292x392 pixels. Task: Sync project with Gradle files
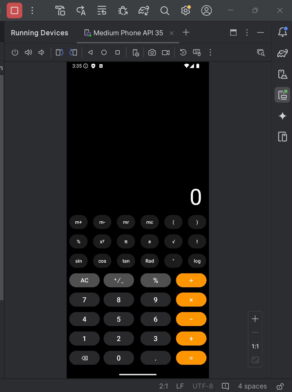[143, 10]
